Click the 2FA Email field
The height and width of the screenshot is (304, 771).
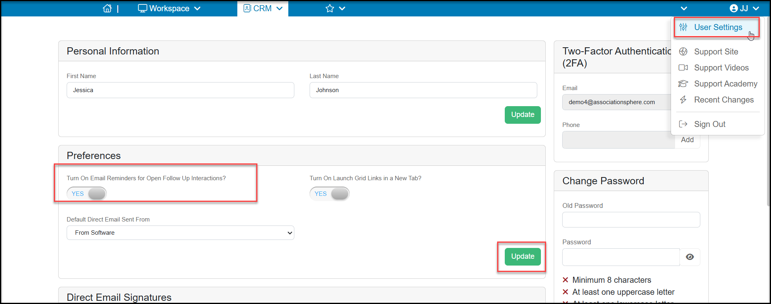(616, 102)
